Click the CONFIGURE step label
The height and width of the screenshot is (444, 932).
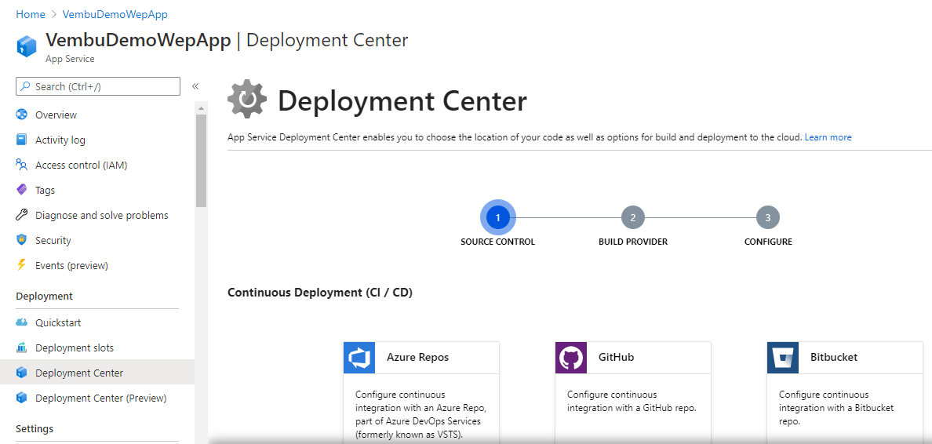click(x=768, y=242)
